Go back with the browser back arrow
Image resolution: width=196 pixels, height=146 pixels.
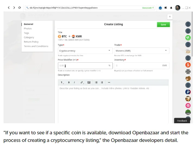(x=9, y=8)
